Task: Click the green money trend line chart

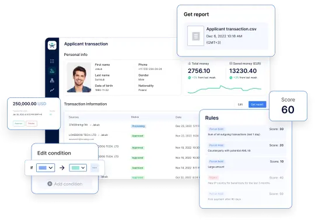Action: 225,89
